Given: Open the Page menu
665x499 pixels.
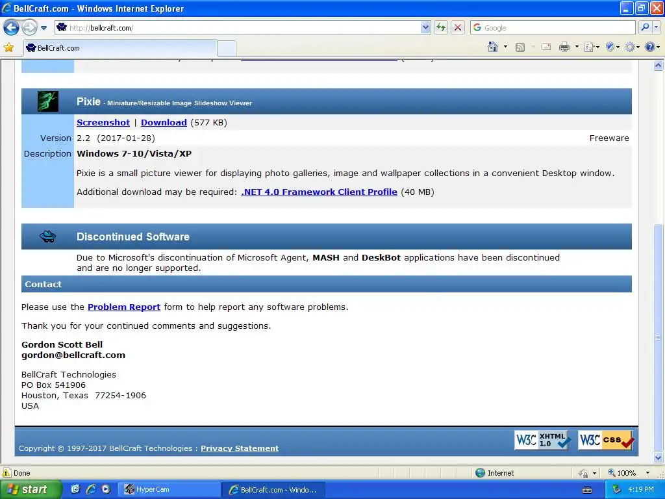Looking at the screenshot, I should click(592, 47).
